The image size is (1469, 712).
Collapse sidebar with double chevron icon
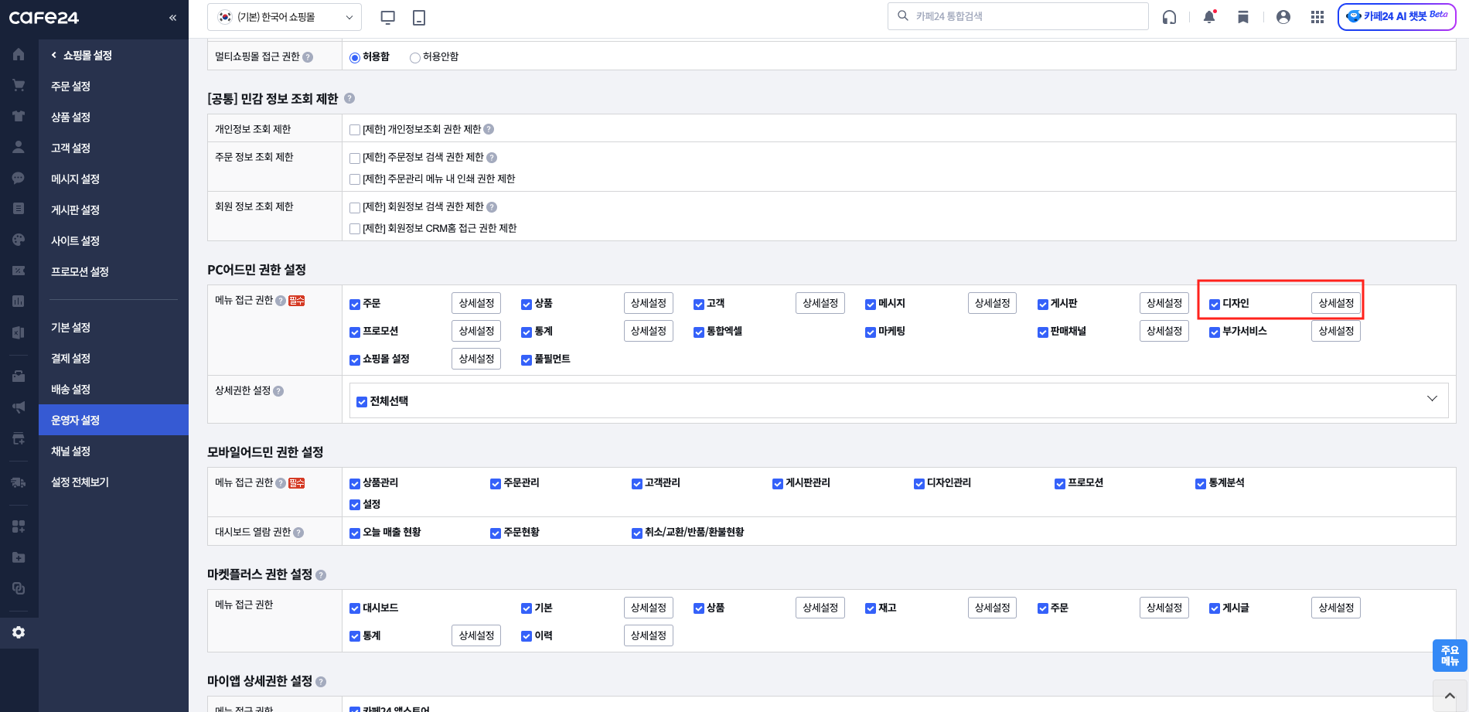(172, 18)
